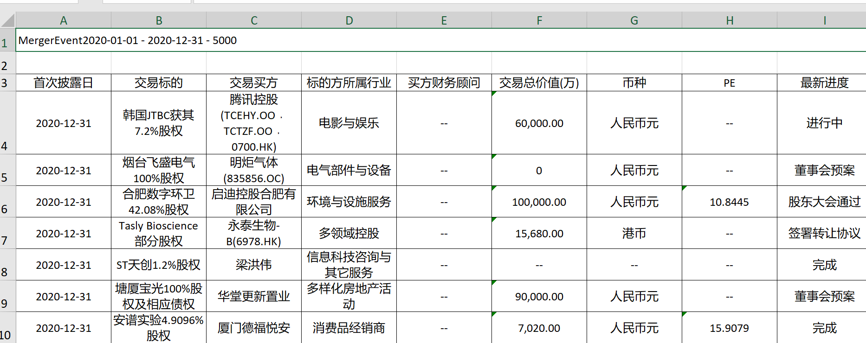The height and width of the screenshot is (343, 866).
Task: Click the 买方财务顾问 header cell
Action: tap(444, 83)
